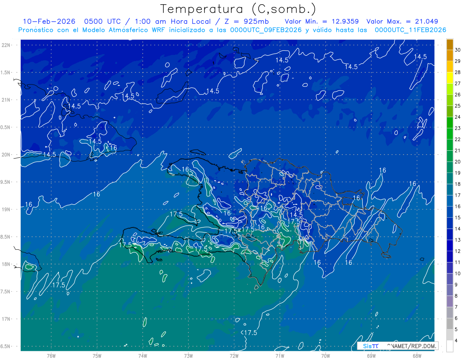Click the color scale label "15"
468x361 pixels.
458,218
